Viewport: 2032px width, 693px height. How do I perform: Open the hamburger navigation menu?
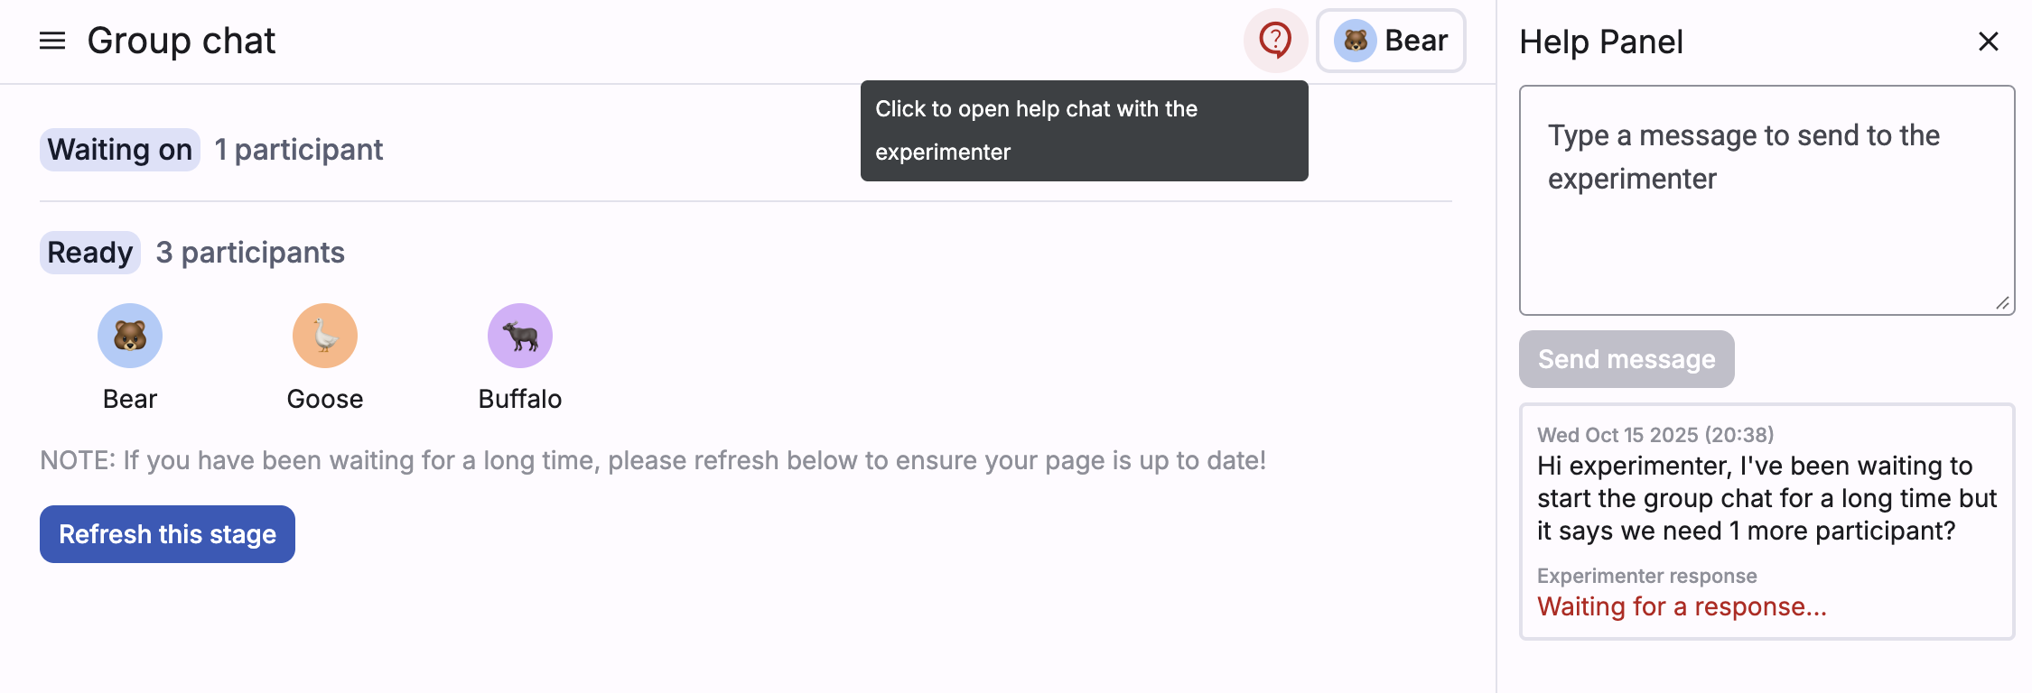coord(54,41)
